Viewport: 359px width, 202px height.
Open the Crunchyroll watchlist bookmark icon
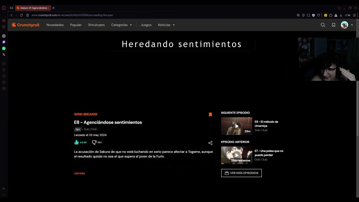coord(333,25)
